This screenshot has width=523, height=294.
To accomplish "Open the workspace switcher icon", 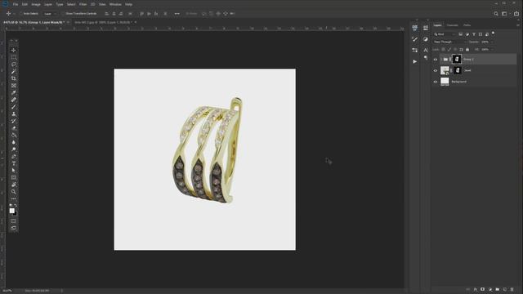I will (504, 14).
